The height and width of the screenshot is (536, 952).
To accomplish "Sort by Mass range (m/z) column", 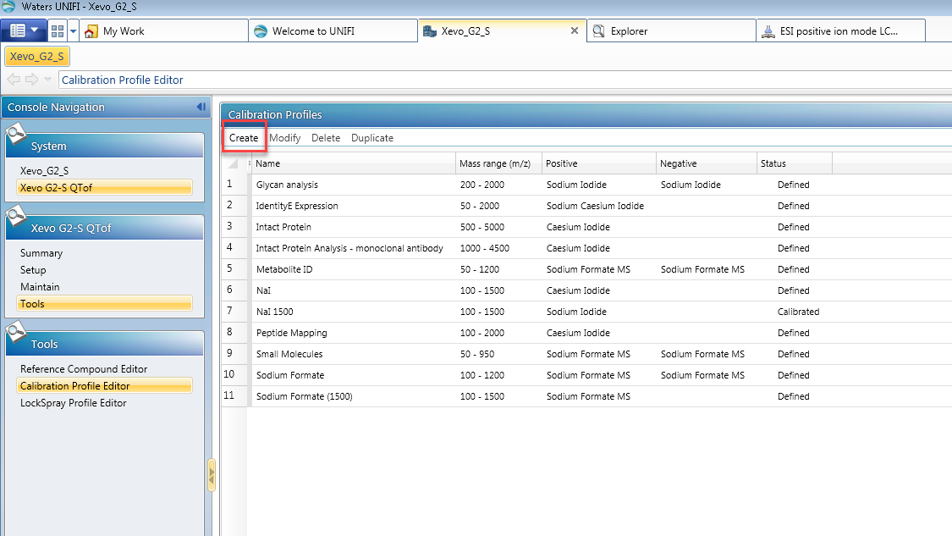I will [498, 163].
